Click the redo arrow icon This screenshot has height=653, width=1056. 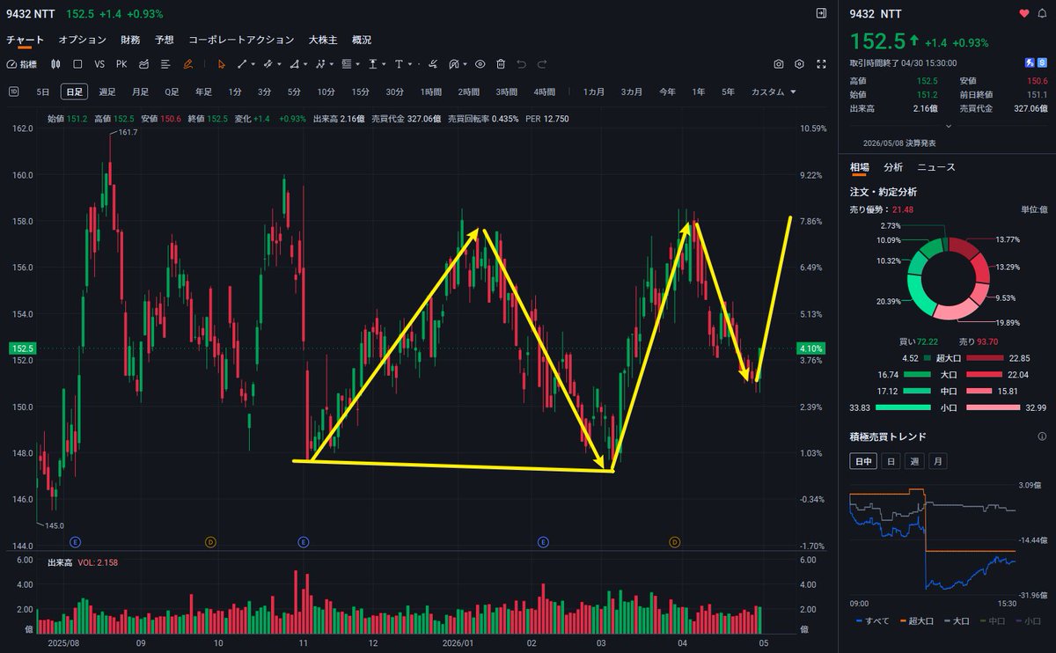click(542, 64)
